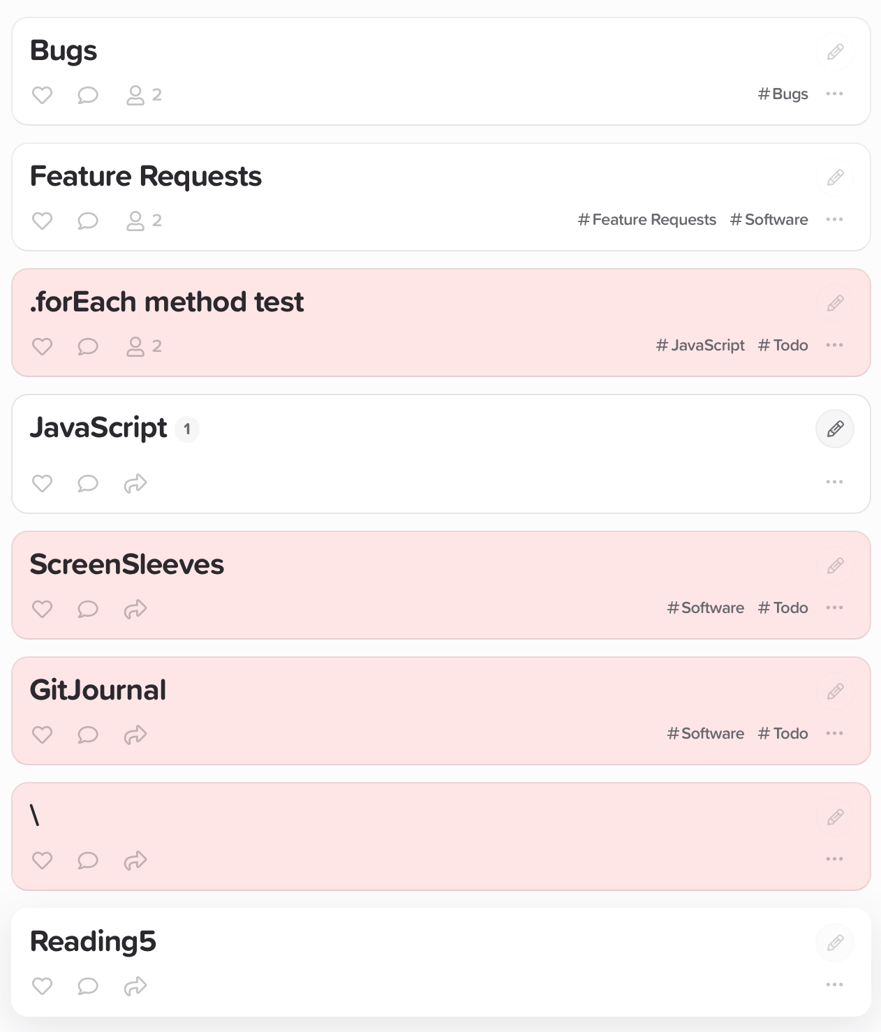881x1032 pixels.
Task: View collaborators on .forEach method test
Action: coord(144,346)
